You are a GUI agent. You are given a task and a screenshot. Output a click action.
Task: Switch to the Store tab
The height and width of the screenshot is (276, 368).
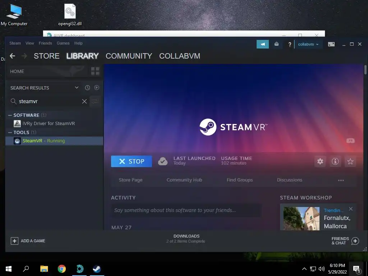46,56
